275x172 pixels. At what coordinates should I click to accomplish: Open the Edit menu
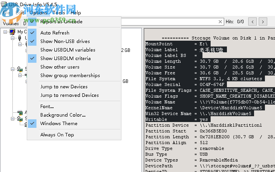[20, 13]
